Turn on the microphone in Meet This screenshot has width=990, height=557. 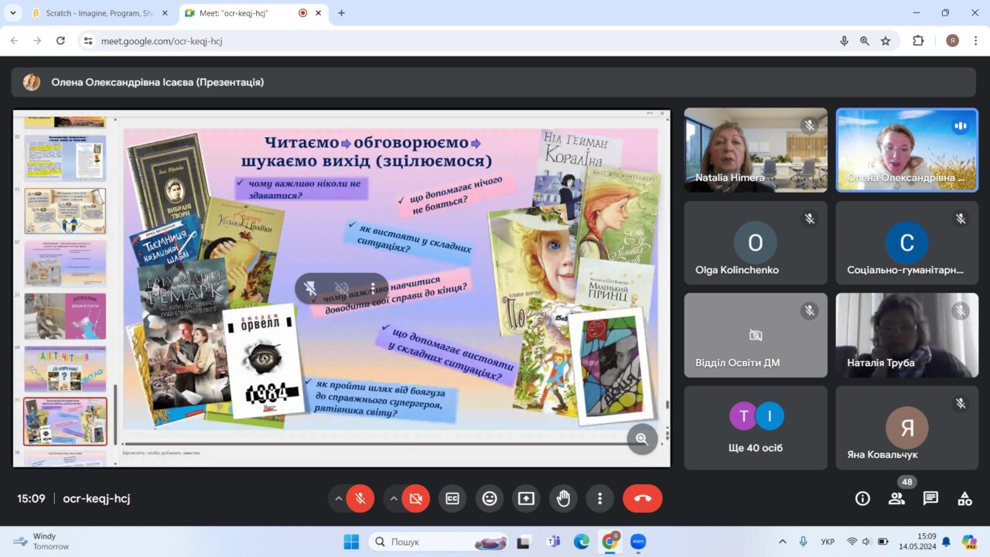click(x=360, y=499)
